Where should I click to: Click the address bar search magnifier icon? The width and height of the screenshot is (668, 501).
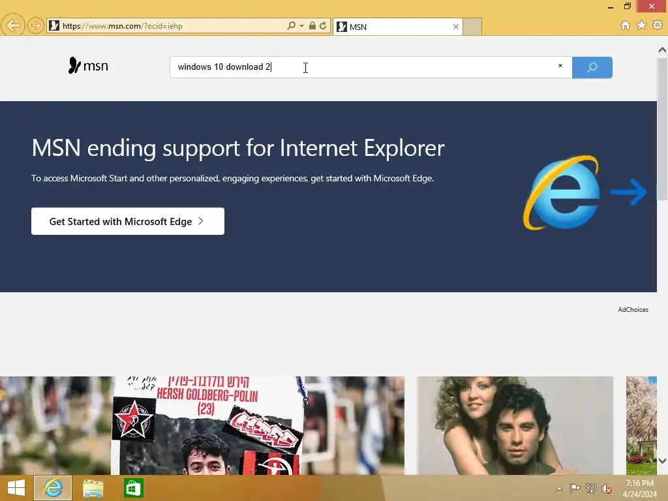tap(292, 25)
